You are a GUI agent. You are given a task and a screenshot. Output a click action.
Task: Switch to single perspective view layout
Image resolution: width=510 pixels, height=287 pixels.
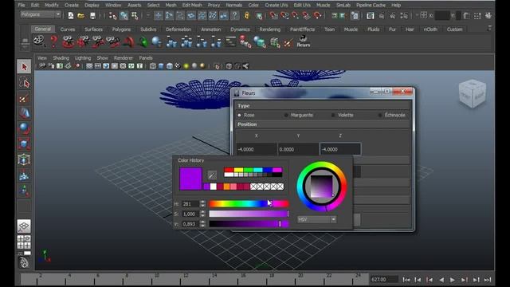tap(24, 226)
